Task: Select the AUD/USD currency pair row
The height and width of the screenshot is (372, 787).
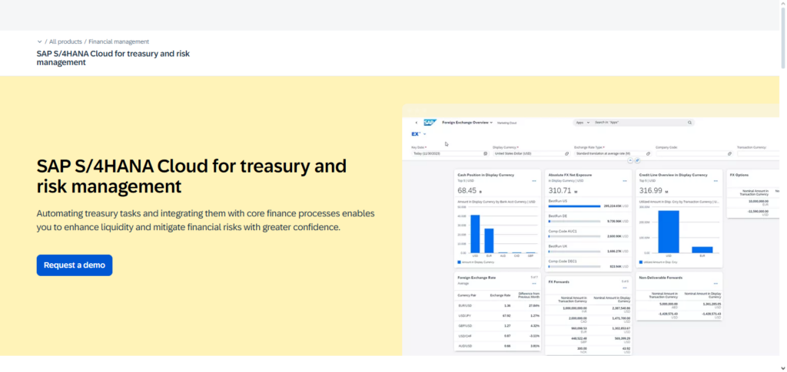Action: tap(499, 346)
